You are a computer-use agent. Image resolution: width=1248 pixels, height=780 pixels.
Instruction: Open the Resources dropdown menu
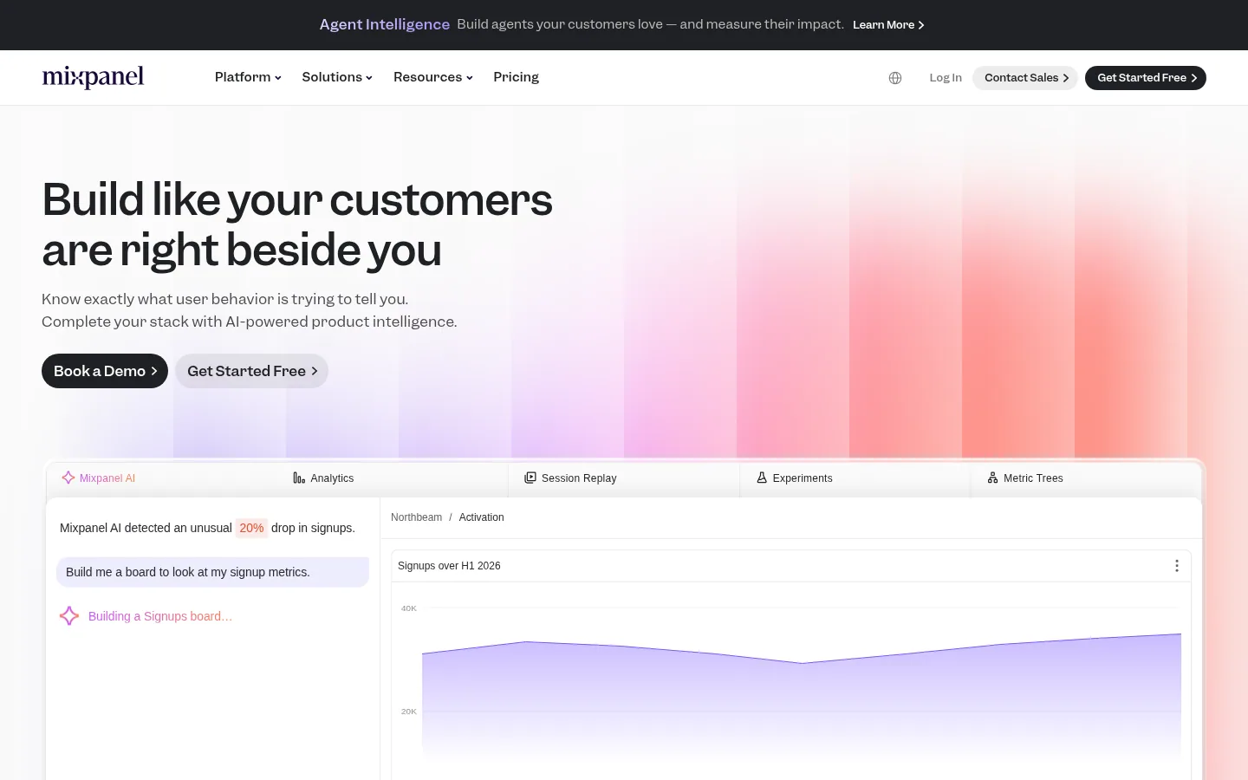tap(433, 77)
